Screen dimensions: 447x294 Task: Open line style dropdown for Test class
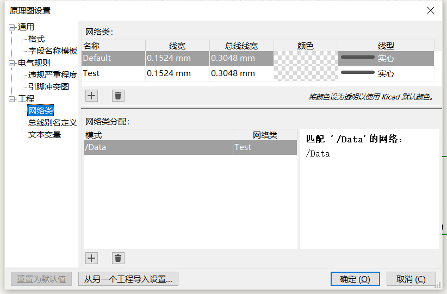pyautogui.click(x=386, y=73)
